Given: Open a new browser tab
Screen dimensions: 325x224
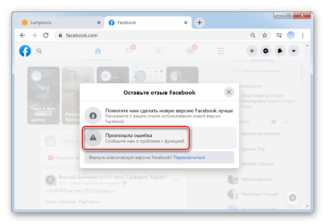Looking at the screenshot, I should click(x=199, y=23).
